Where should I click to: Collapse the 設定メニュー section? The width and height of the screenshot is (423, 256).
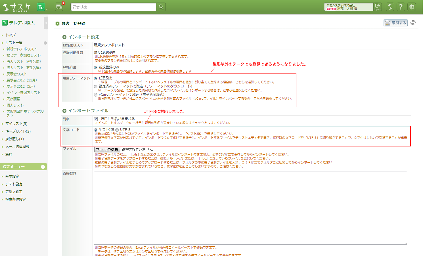click(x=43, y=167)
